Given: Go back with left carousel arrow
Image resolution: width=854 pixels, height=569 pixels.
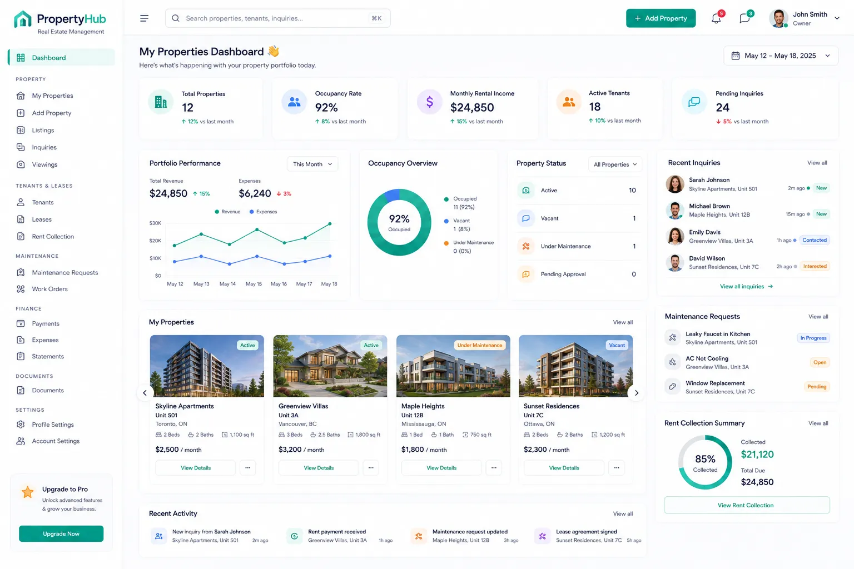Looking at the screenshot, I should point(145,393).
